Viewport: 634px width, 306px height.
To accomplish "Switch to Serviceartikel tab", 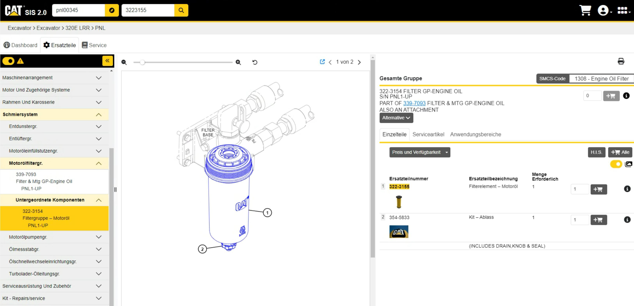I will [428, 135].
